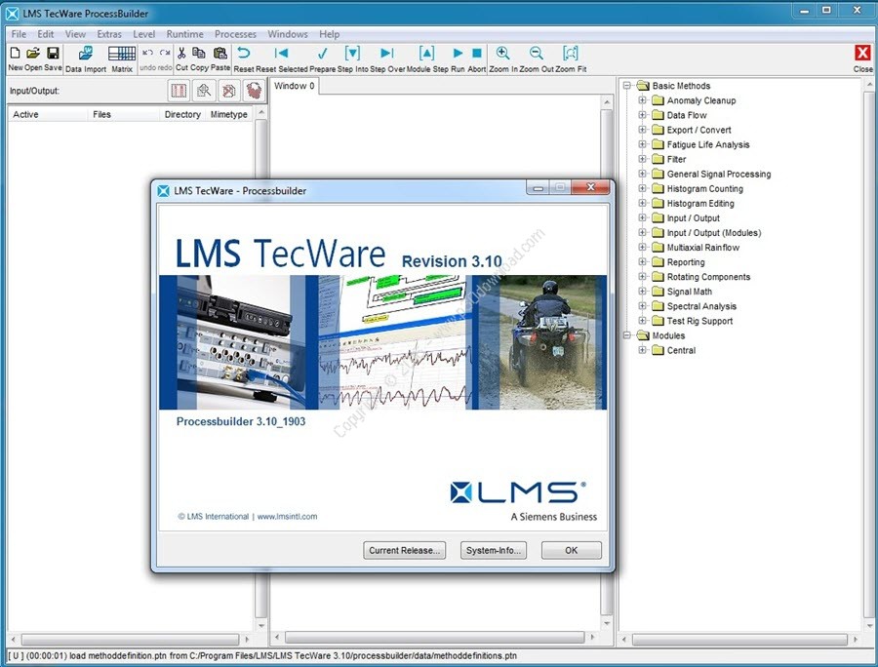This screenshot has height=667, width=878.
Task: Click the Step Into icon
Action: [x=353, y=54]
